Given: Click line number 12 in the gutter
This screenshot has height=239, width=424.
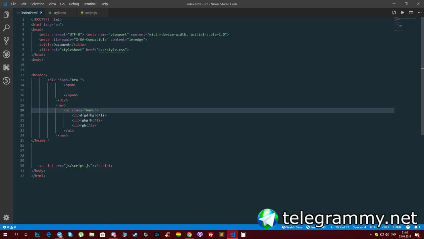Looking at the screenshot, I should tap(22, 75).
